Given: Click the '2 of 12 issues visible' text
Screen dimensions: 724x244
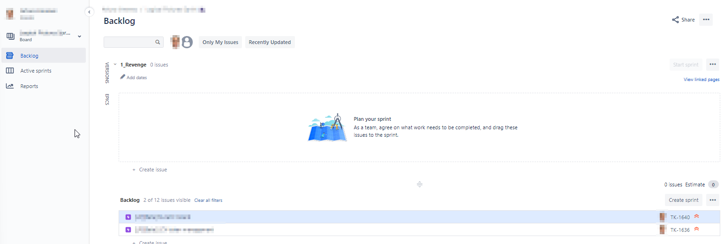Looking at the screenshot, I should point(167,200).
